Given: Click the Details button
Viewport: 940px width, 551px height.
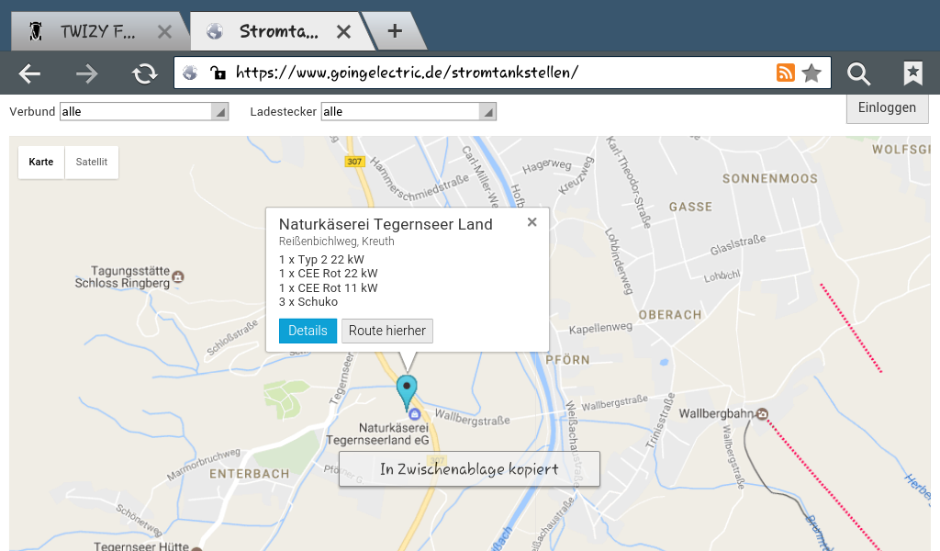Looking at the screenshot, I should [308, 331].
